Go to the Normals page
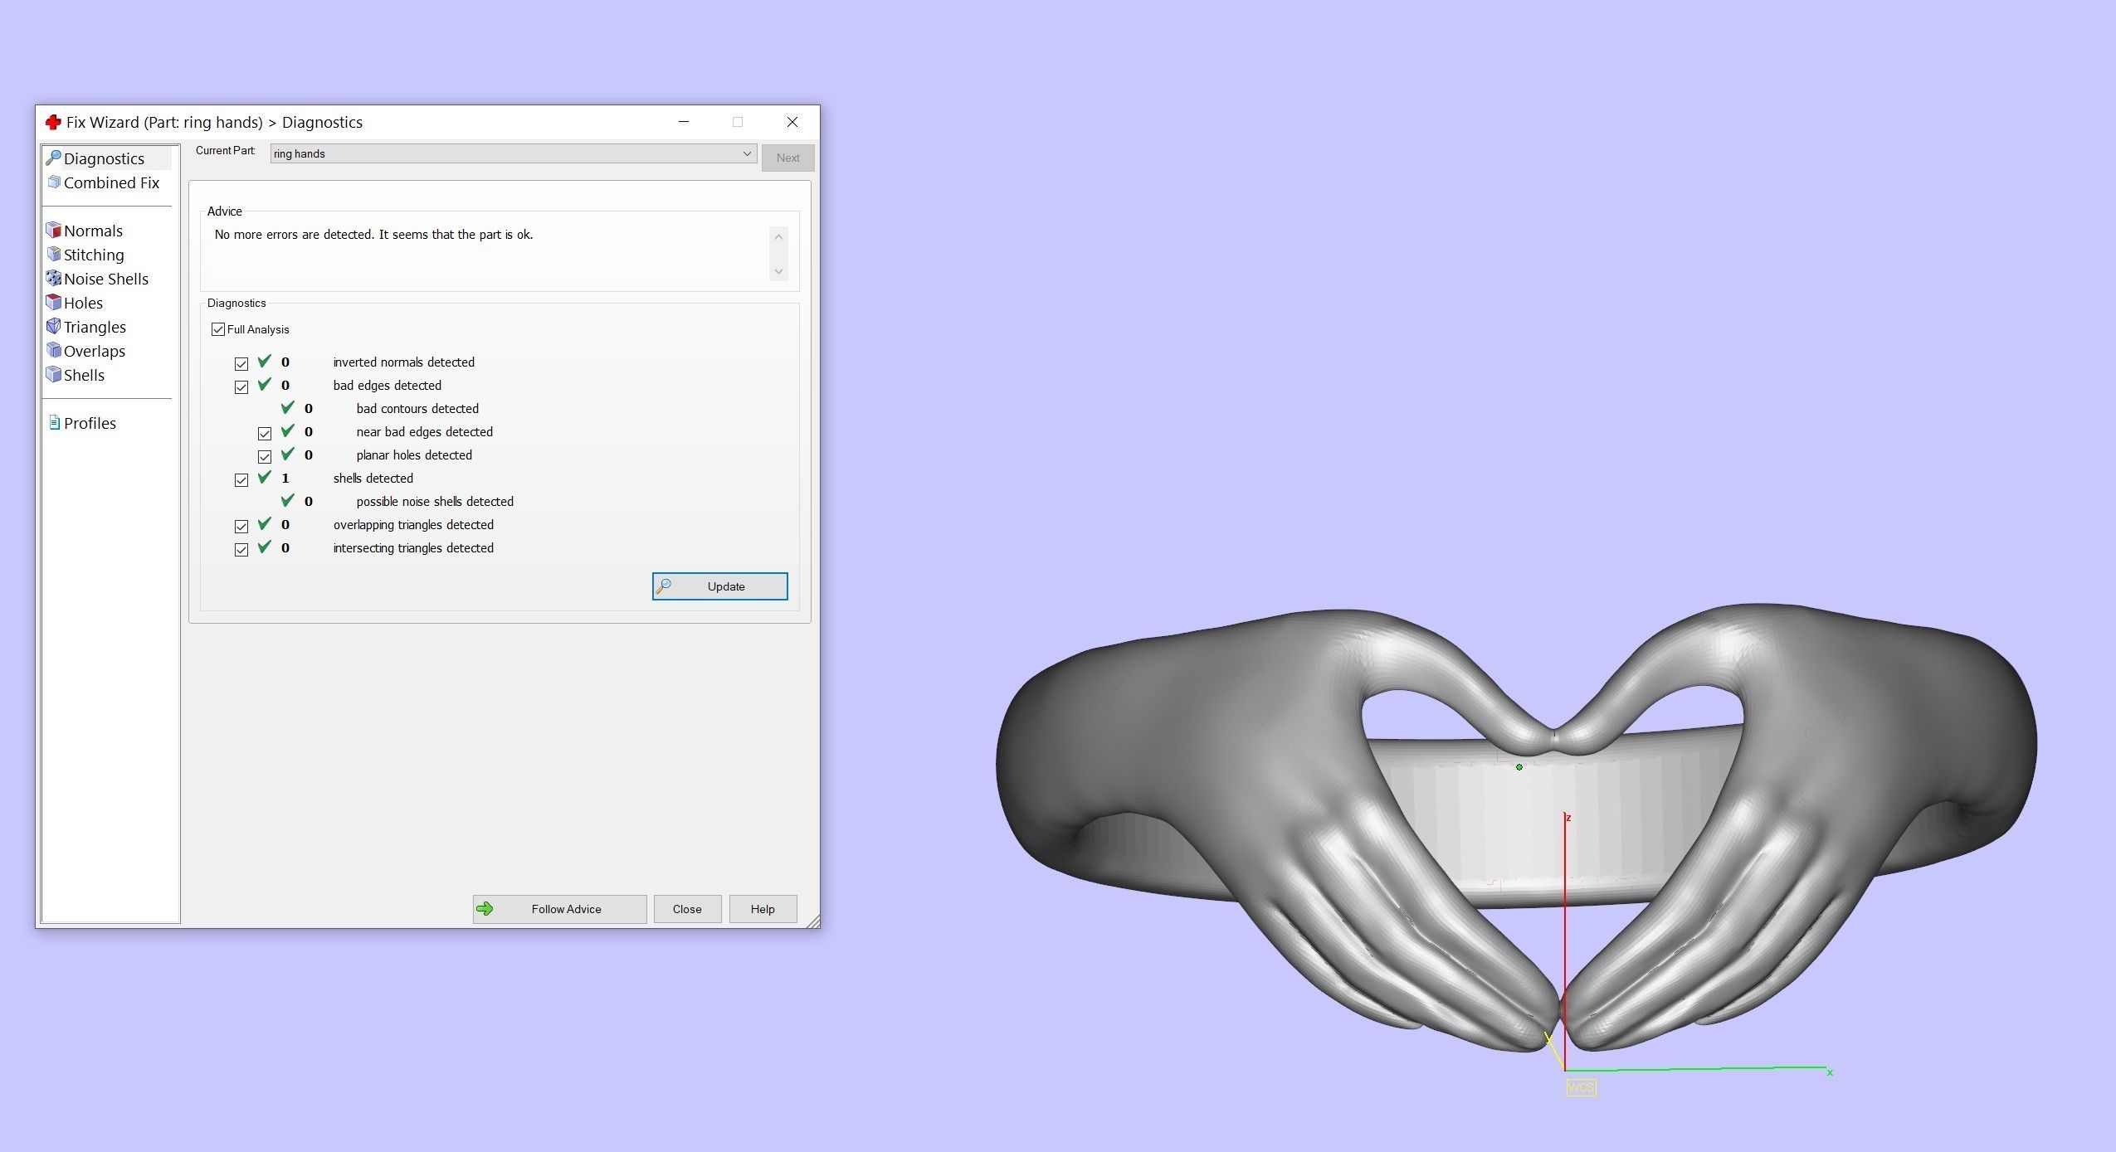Viewport: 2116px width, 1152px height. 93,231
